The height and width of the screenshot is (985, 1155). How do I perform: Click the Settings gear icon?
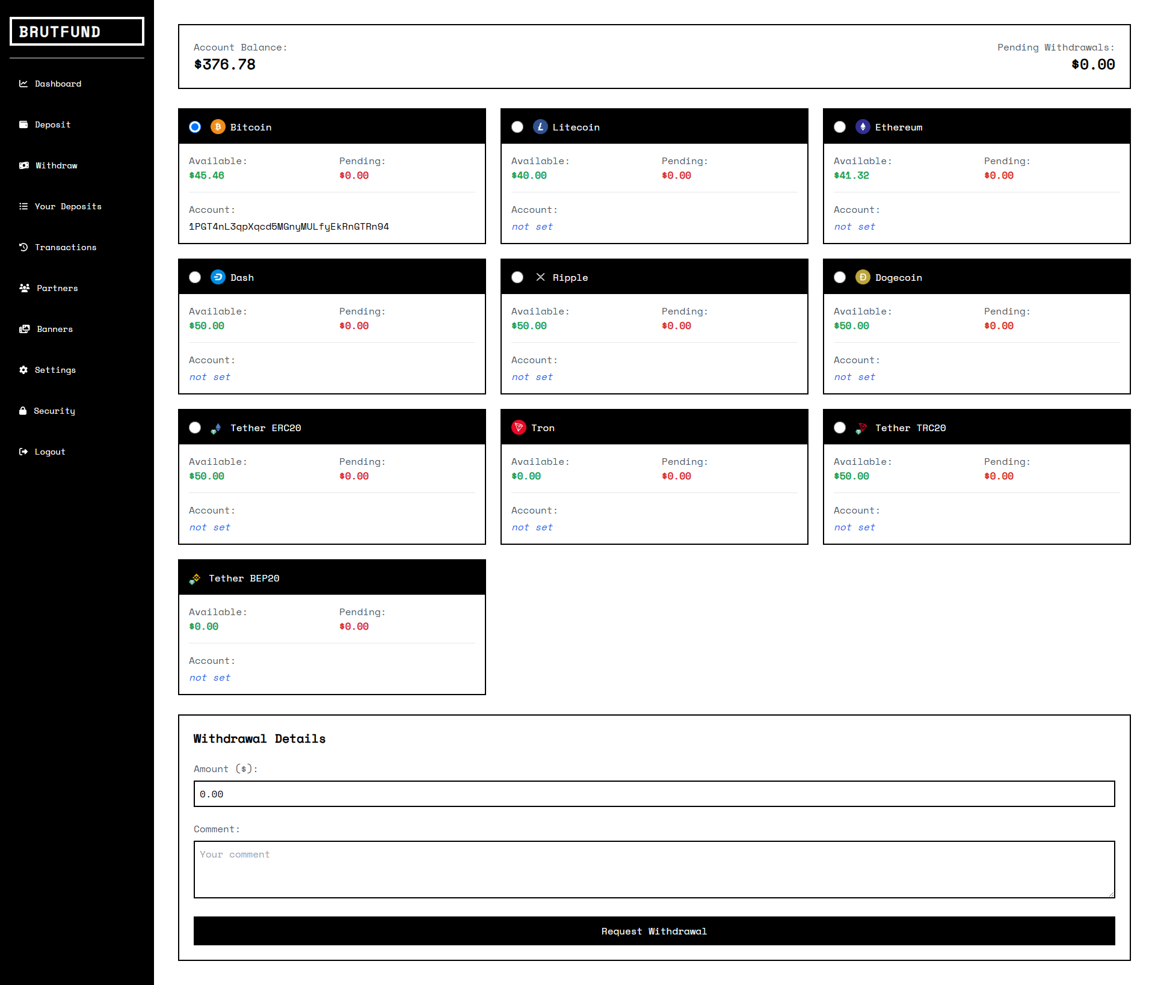tap(23, 370)
